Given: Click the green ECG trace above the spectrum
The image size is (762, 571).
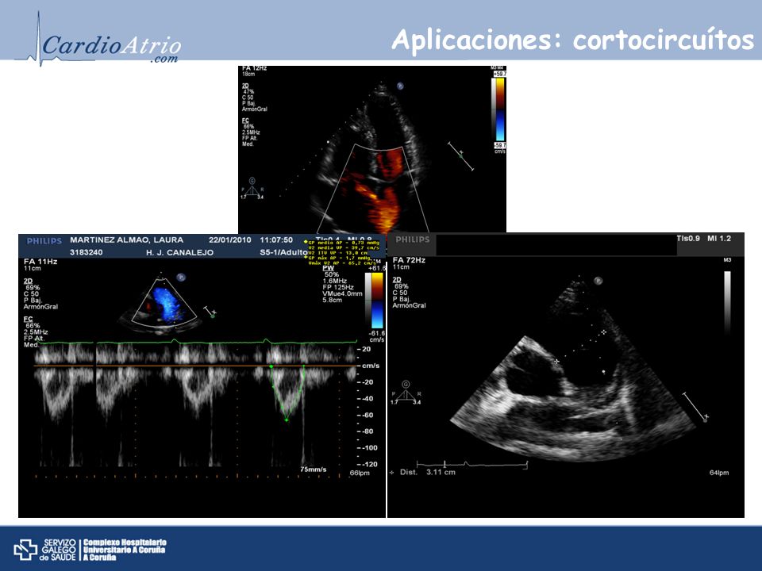Looking at the screenshot, I should point(195,342).
